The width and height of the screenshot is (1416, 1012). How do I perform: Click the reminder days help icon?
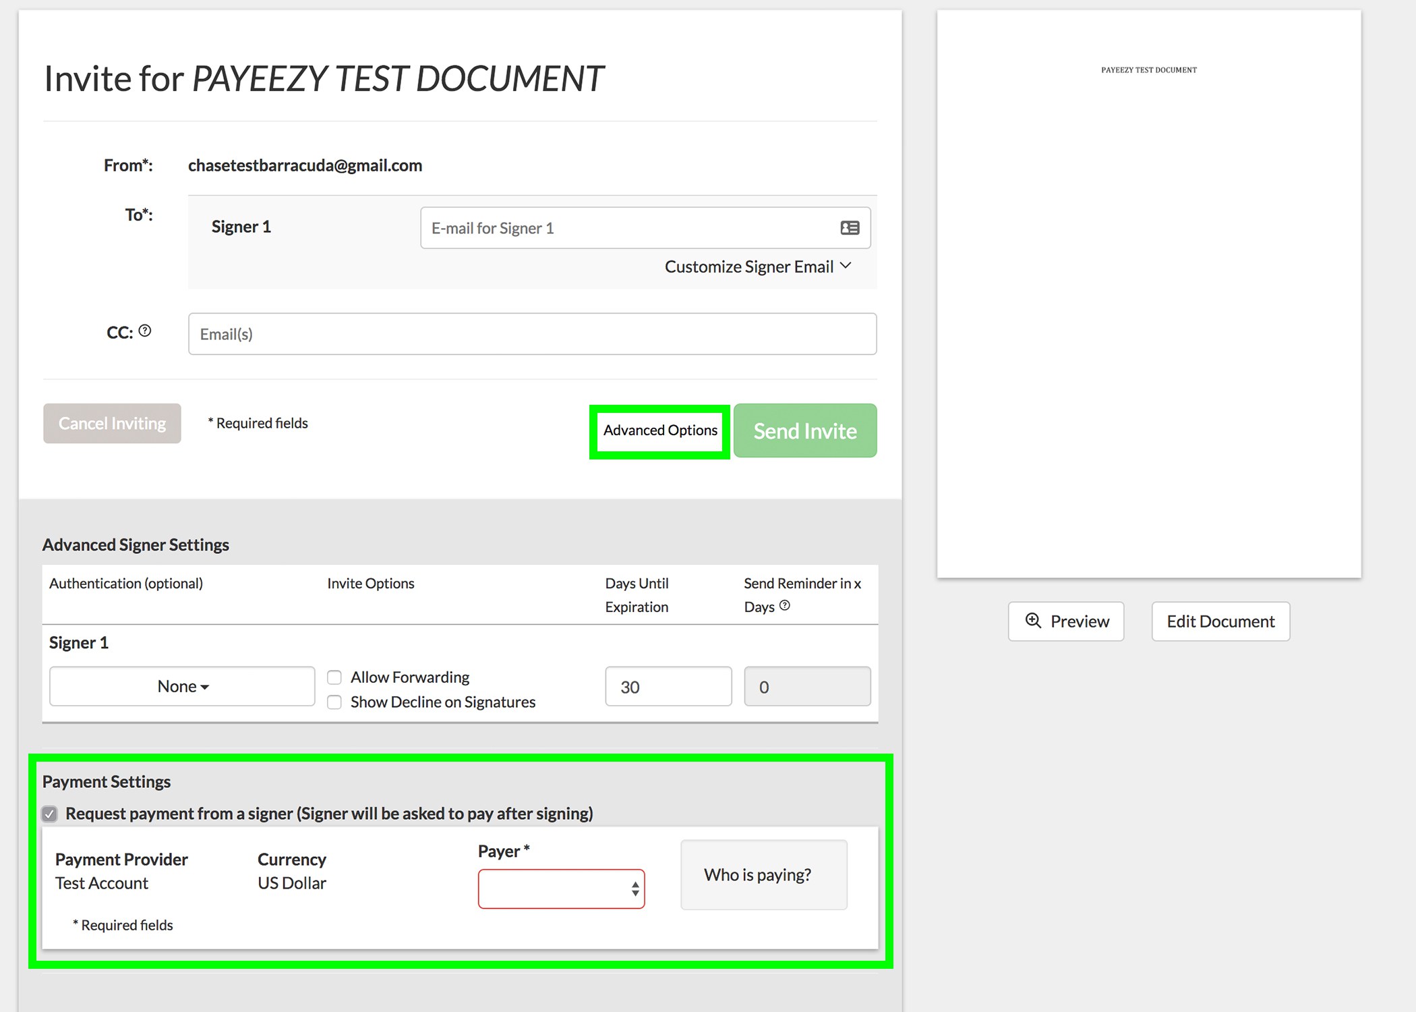coord(785,606)
